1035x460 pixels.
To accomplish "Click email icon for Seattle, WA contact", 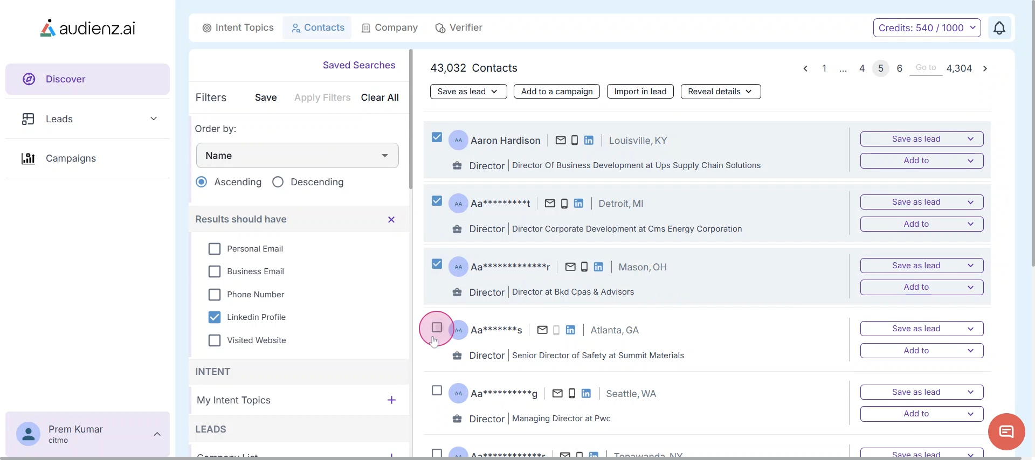I will (557, 393).
